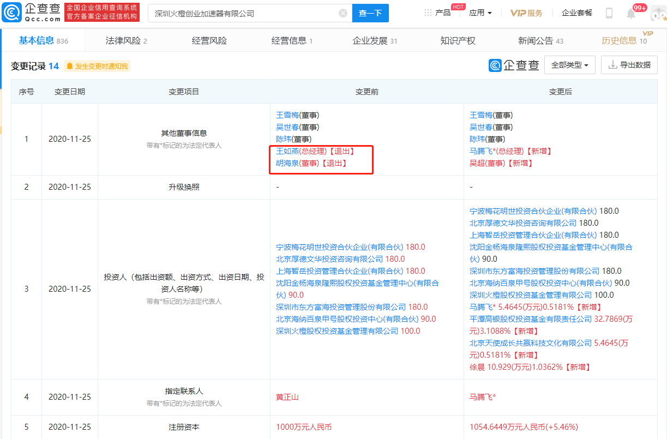Select the 变更后 column header
This screenshot has width=667, height=439.
pyautogui.click(x=561, y=92)
